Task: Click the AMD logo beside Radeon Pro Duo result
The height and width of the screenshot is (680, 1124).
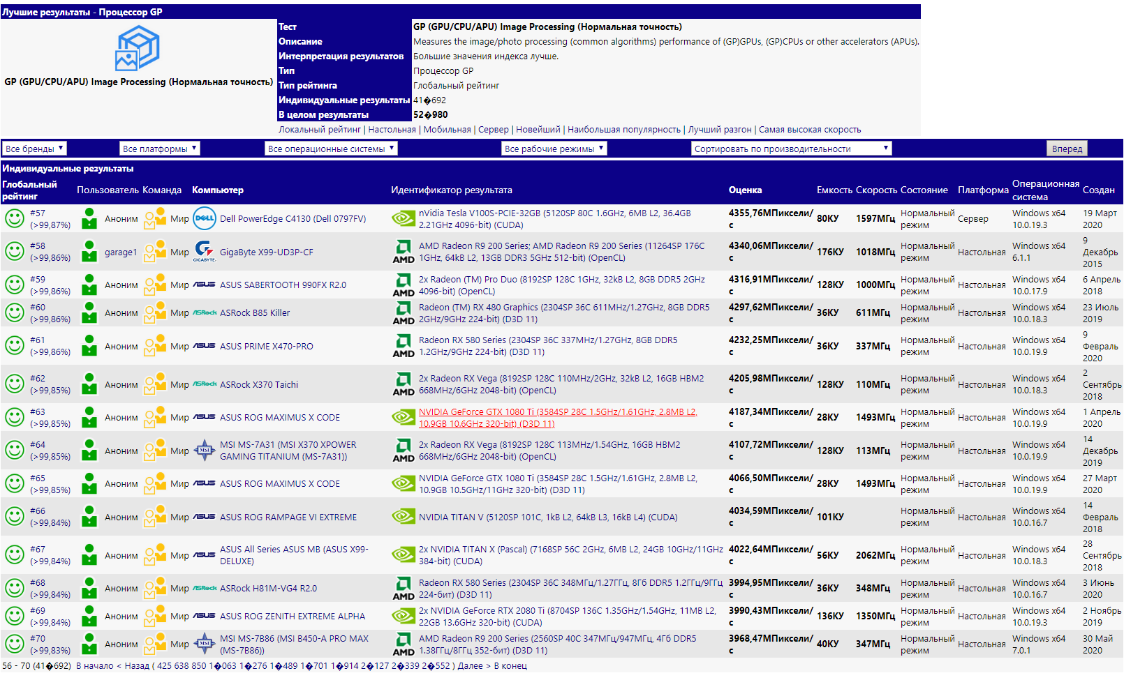Action: [404, 285]
